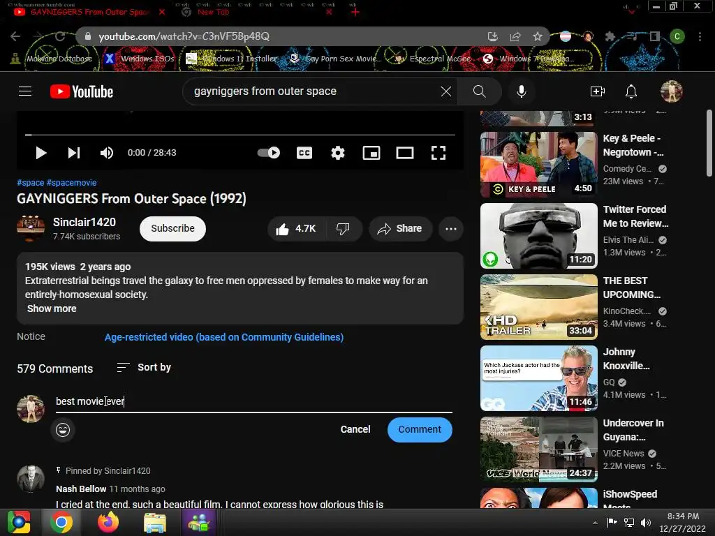Like the video with thumbs up
The width and height of the screenshot is (715, 536).
pos(296,229)
